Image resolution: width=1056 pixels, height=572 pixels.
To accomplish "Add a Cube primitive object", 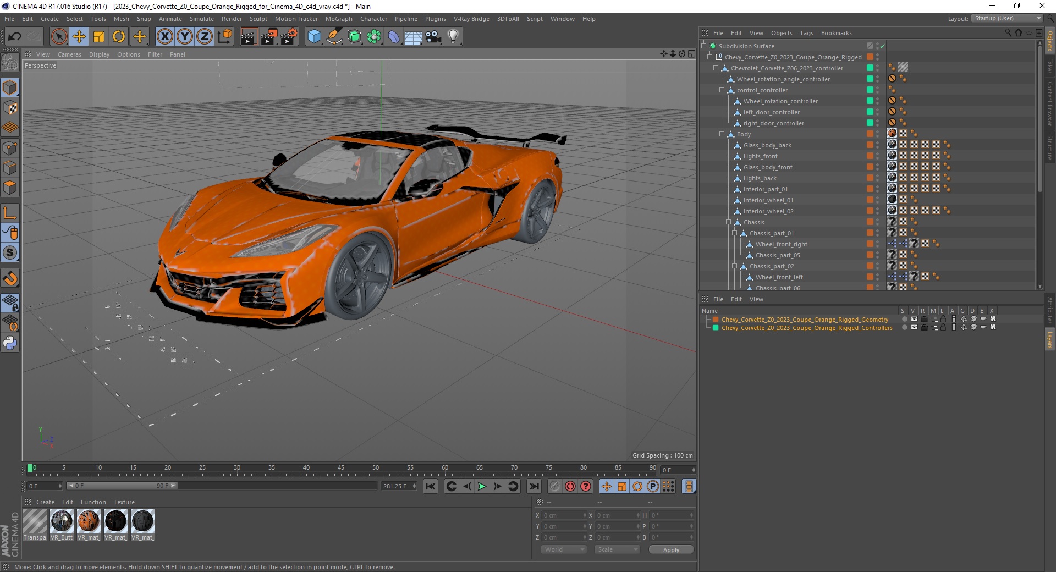I will pyautogui.click(x=314, y=37).
